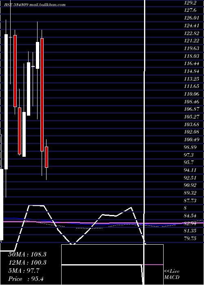204x285 pixels.
Task: Select the 92.51 price axis label
Action: pyautogui.click(x=191, y=177)
